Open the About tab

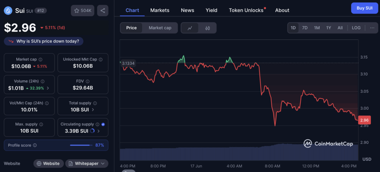click(x=282, y=10)
